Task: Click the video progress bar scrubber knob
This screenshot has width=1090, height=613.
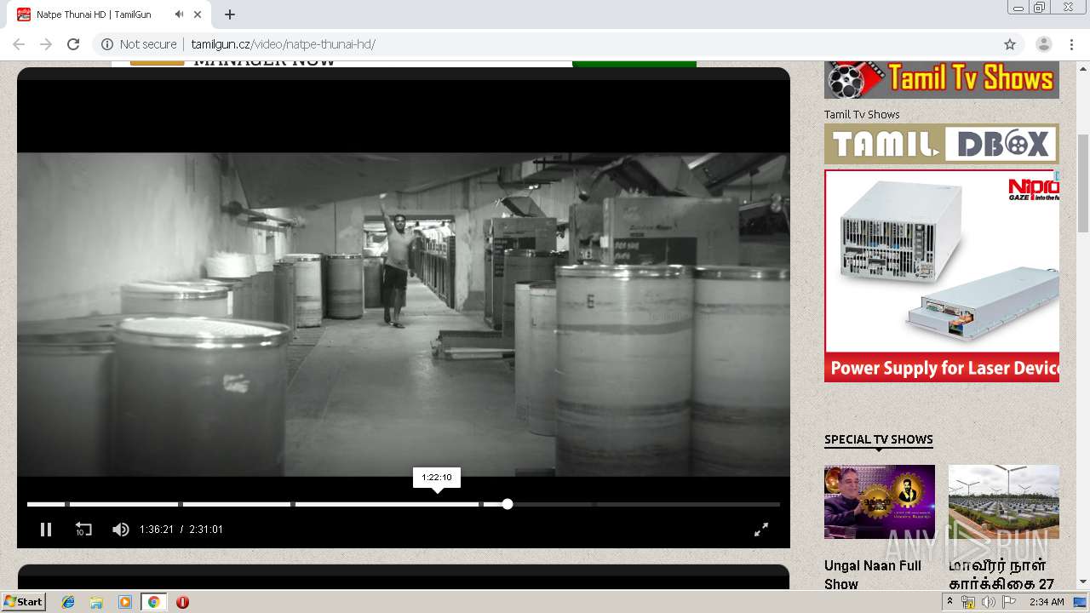Action: [508, 504]
